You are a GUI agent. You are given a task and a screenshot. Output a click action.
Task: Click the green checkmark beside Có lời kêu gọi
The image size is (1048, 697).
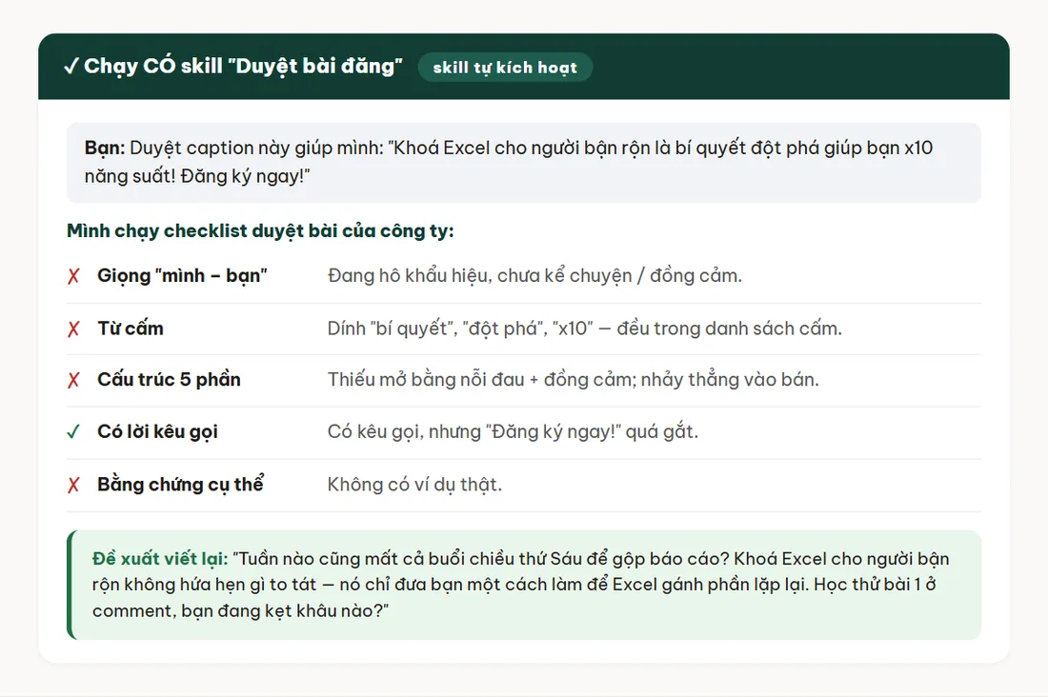point(73,432)
